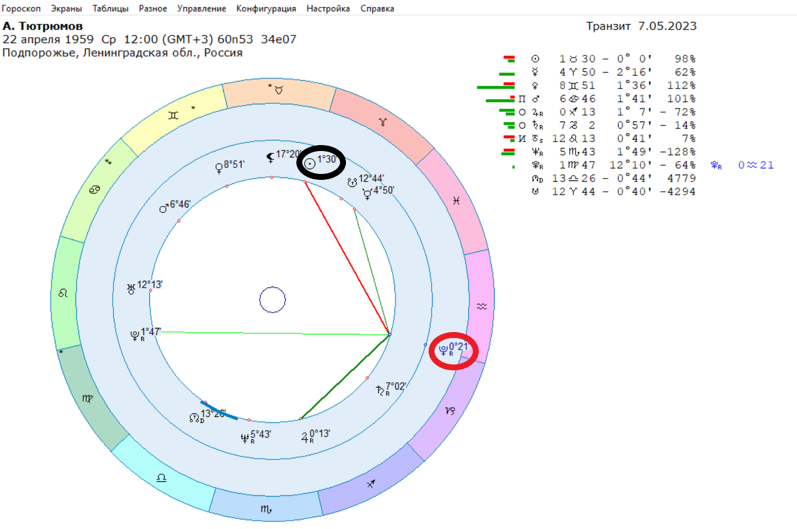Select natal Pluto symbol at 1°47'
The width and height of the screenshot is (797, 529).
[135, 336]
